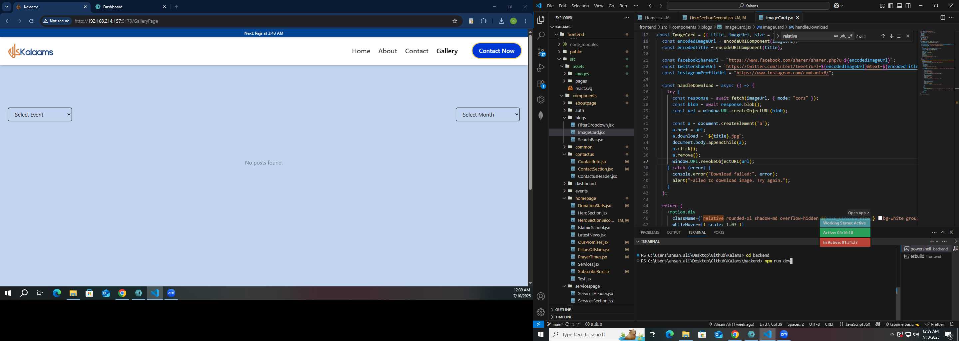This screenshot has height=341, width=959.
Task: Click the webpage vertical scrollbar thumb
Action: click(x=530, y=112)
